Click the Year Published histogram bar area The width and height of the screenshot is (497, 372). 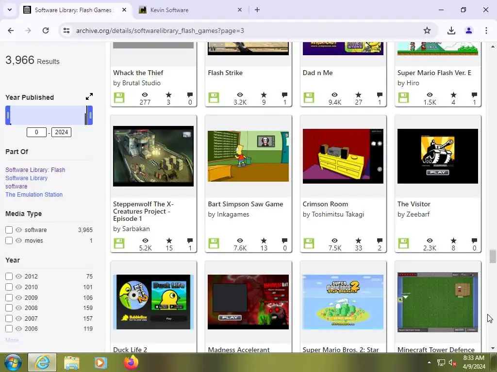tap(49, 115)
